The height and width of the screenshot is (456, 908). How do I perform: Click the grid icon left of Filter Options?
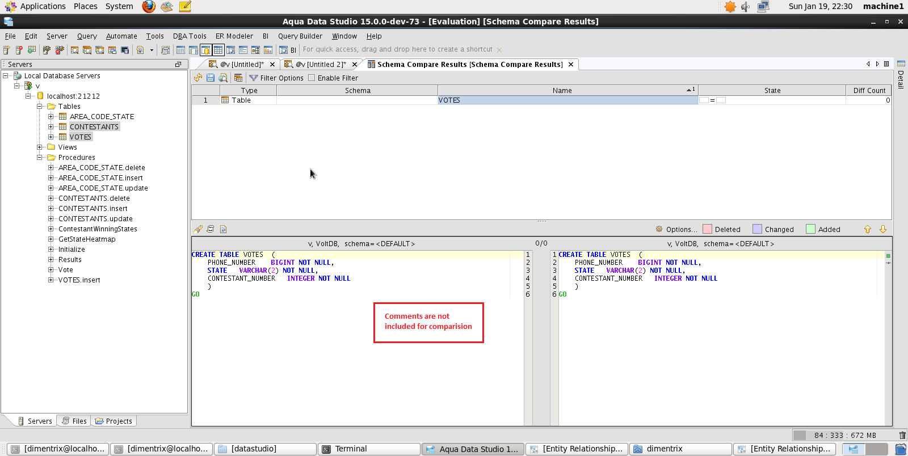pos(238,78)
